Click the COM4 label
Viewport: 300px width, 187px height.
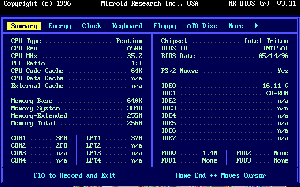pyautogui.click(x=19, y=160)
